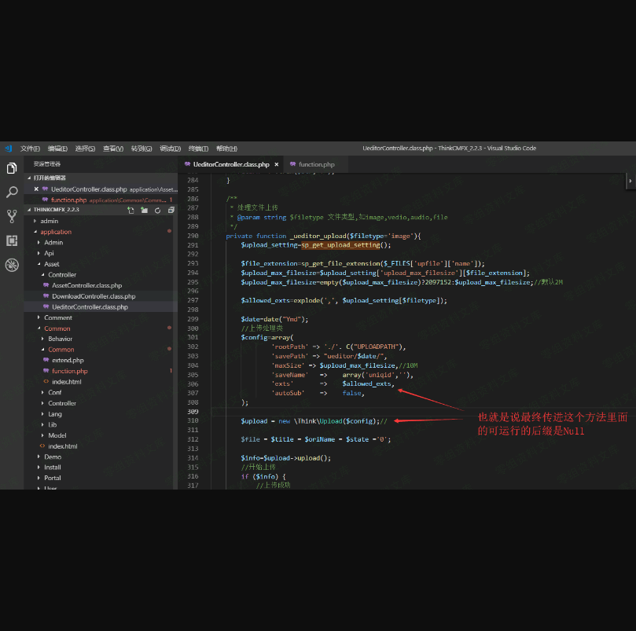
Task: Click the right-side panel expand arrow
Action: (630, 181)
